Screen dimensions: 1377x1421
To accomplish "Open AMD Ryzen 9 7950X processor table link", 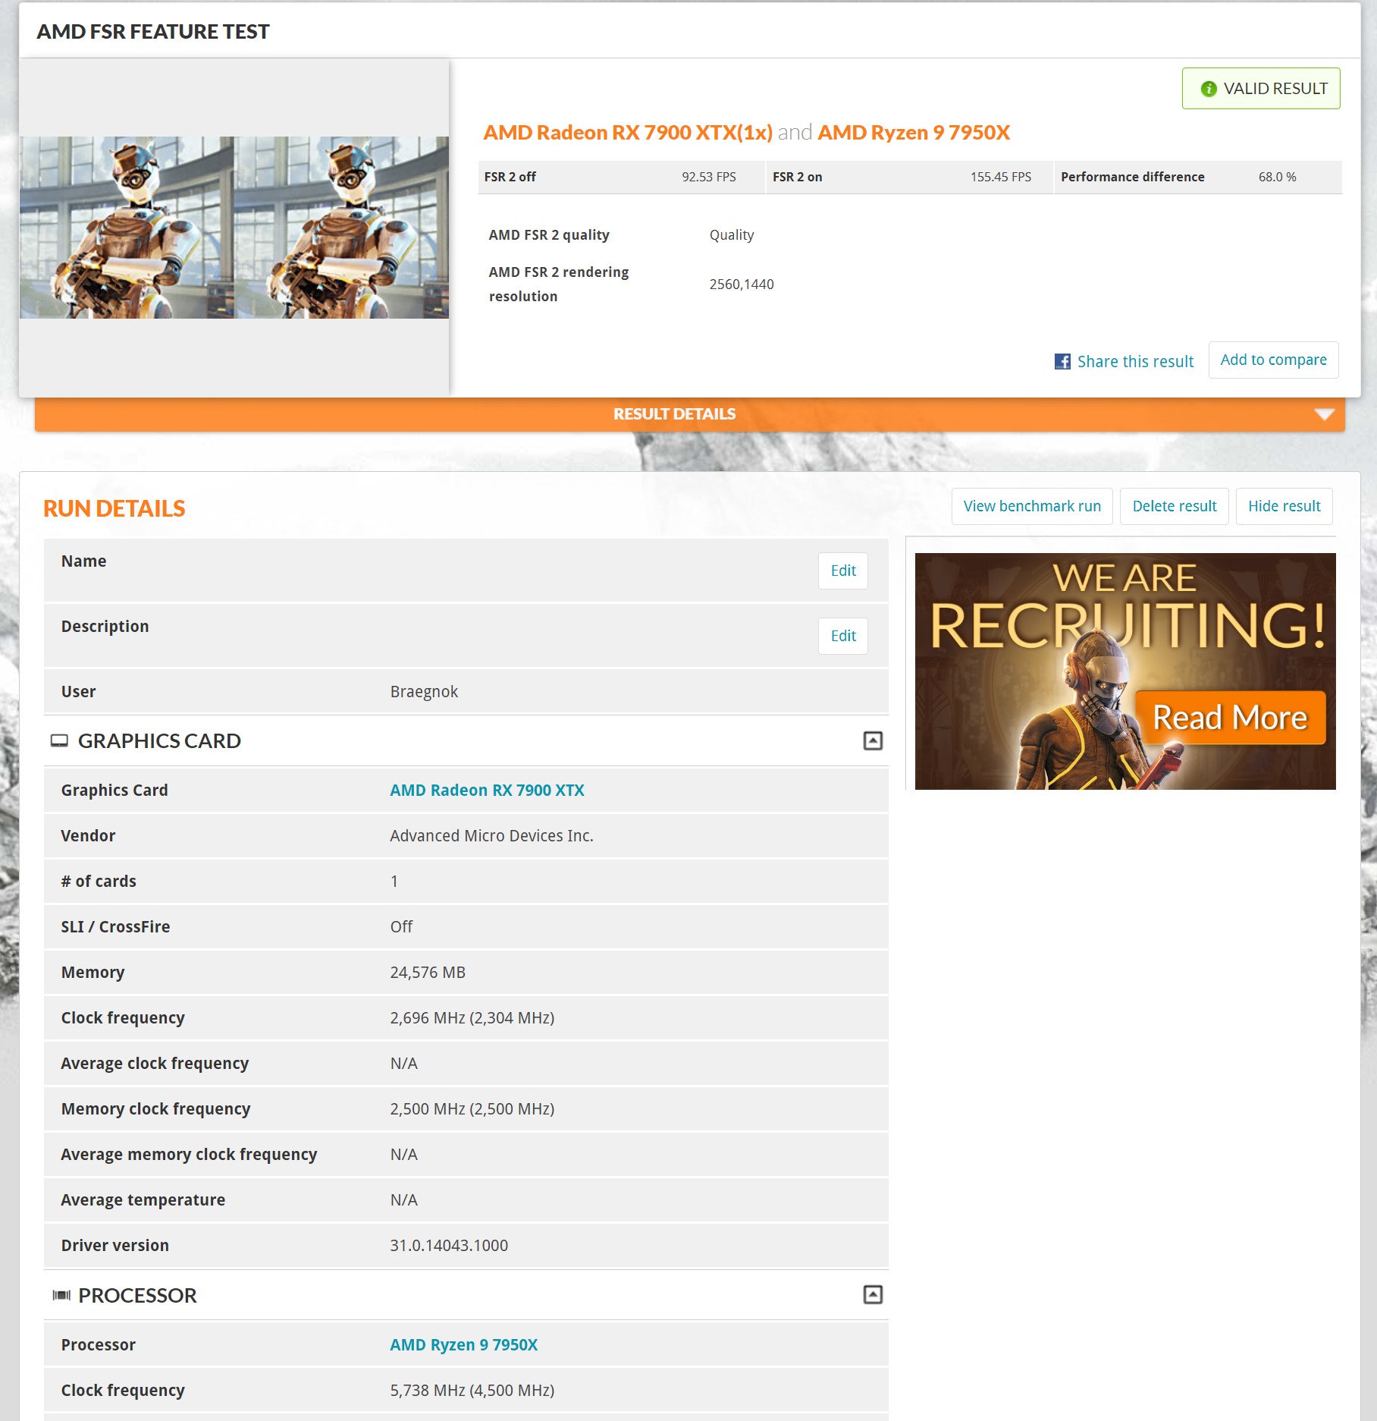I will (x=463, y=1344).
